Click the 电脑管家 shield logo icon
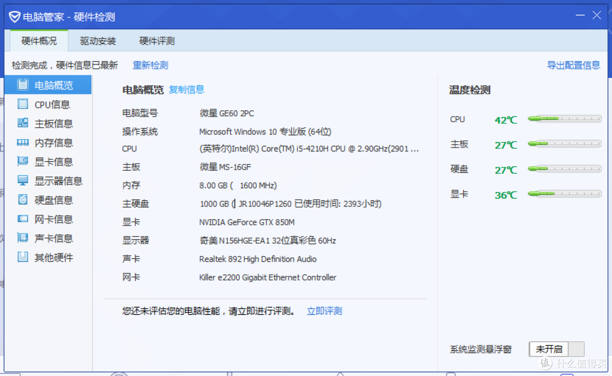 click(14, 16)
